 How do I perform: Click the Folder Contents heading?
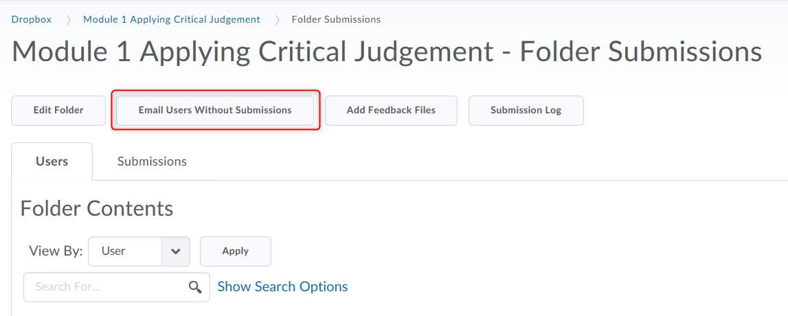[97, 208]
